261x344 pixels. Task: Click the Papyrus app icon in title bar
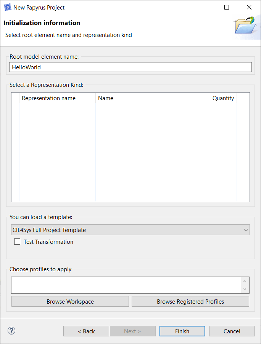point(8,7)
